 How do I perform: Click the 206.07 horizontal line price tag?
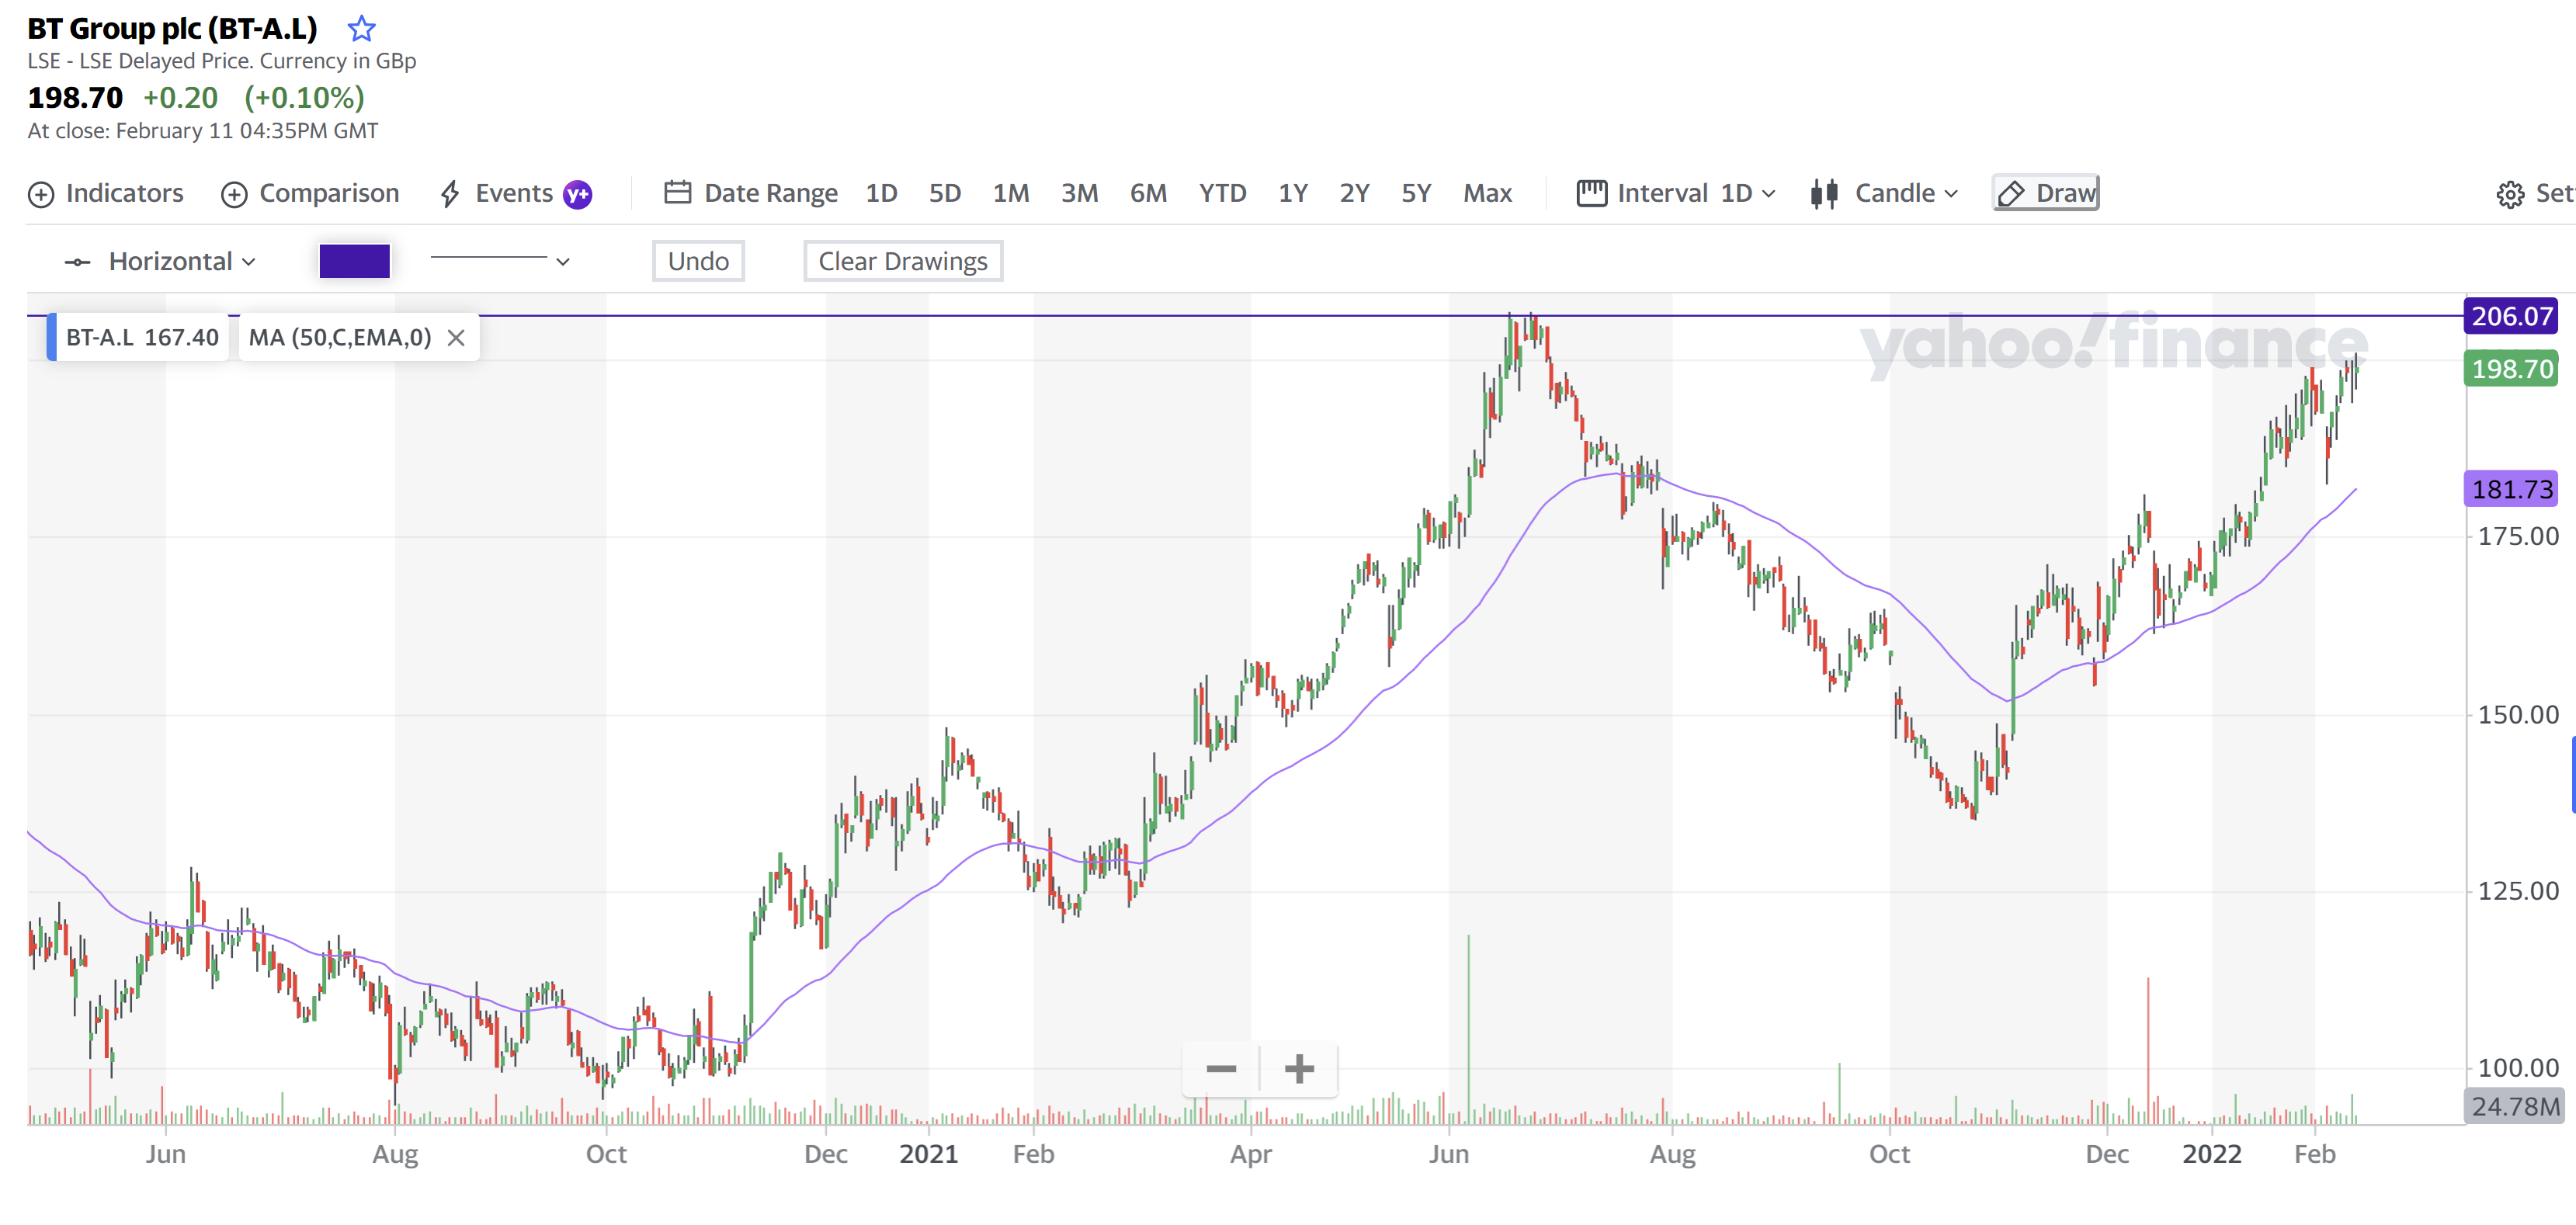click(2511, 316)
